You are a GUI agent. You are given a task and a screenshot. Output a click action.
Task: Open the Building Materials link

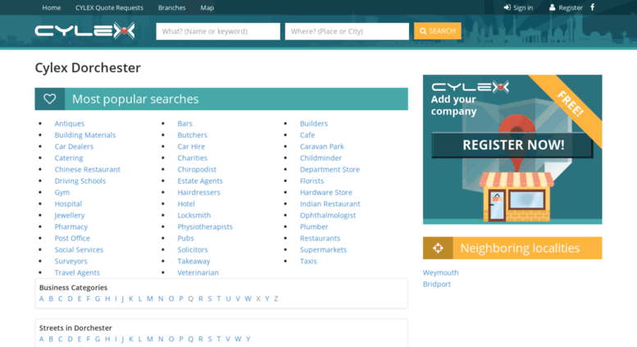[85, 135]
